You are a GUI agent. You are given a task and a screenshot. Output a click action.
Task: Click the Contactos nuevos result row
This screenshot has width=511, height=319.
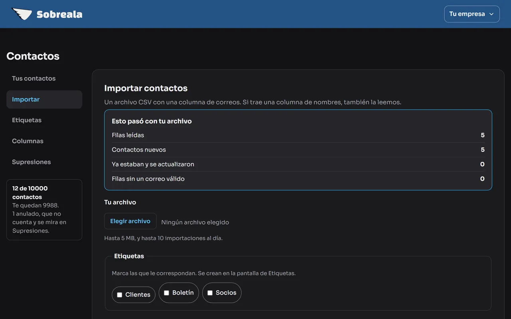[x=298, y=150]
